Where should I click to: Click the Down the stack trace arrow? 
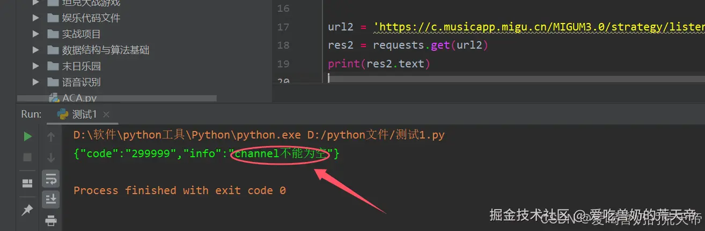[51, 157]
